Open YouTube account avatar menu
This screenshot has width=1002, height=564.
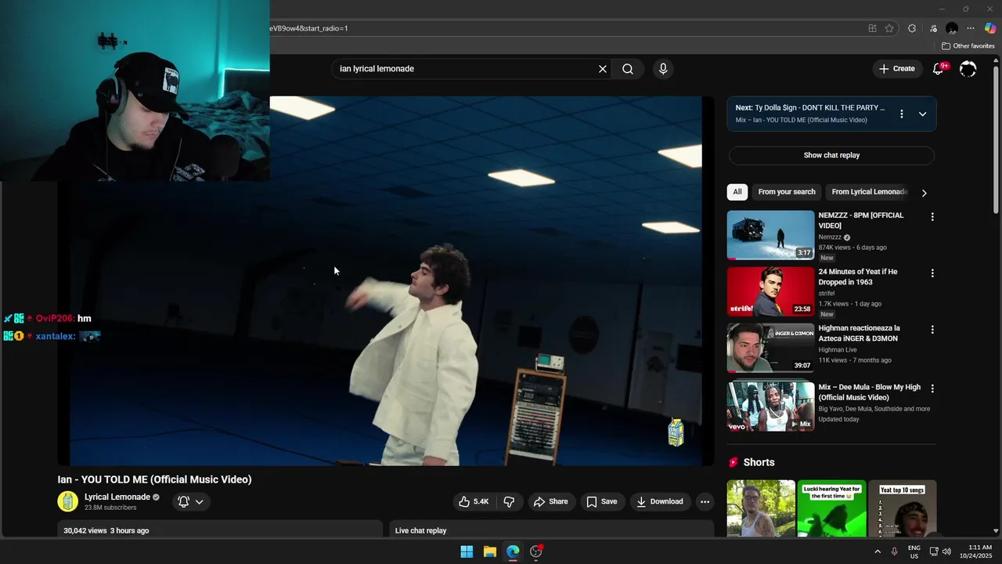[968, 69]
